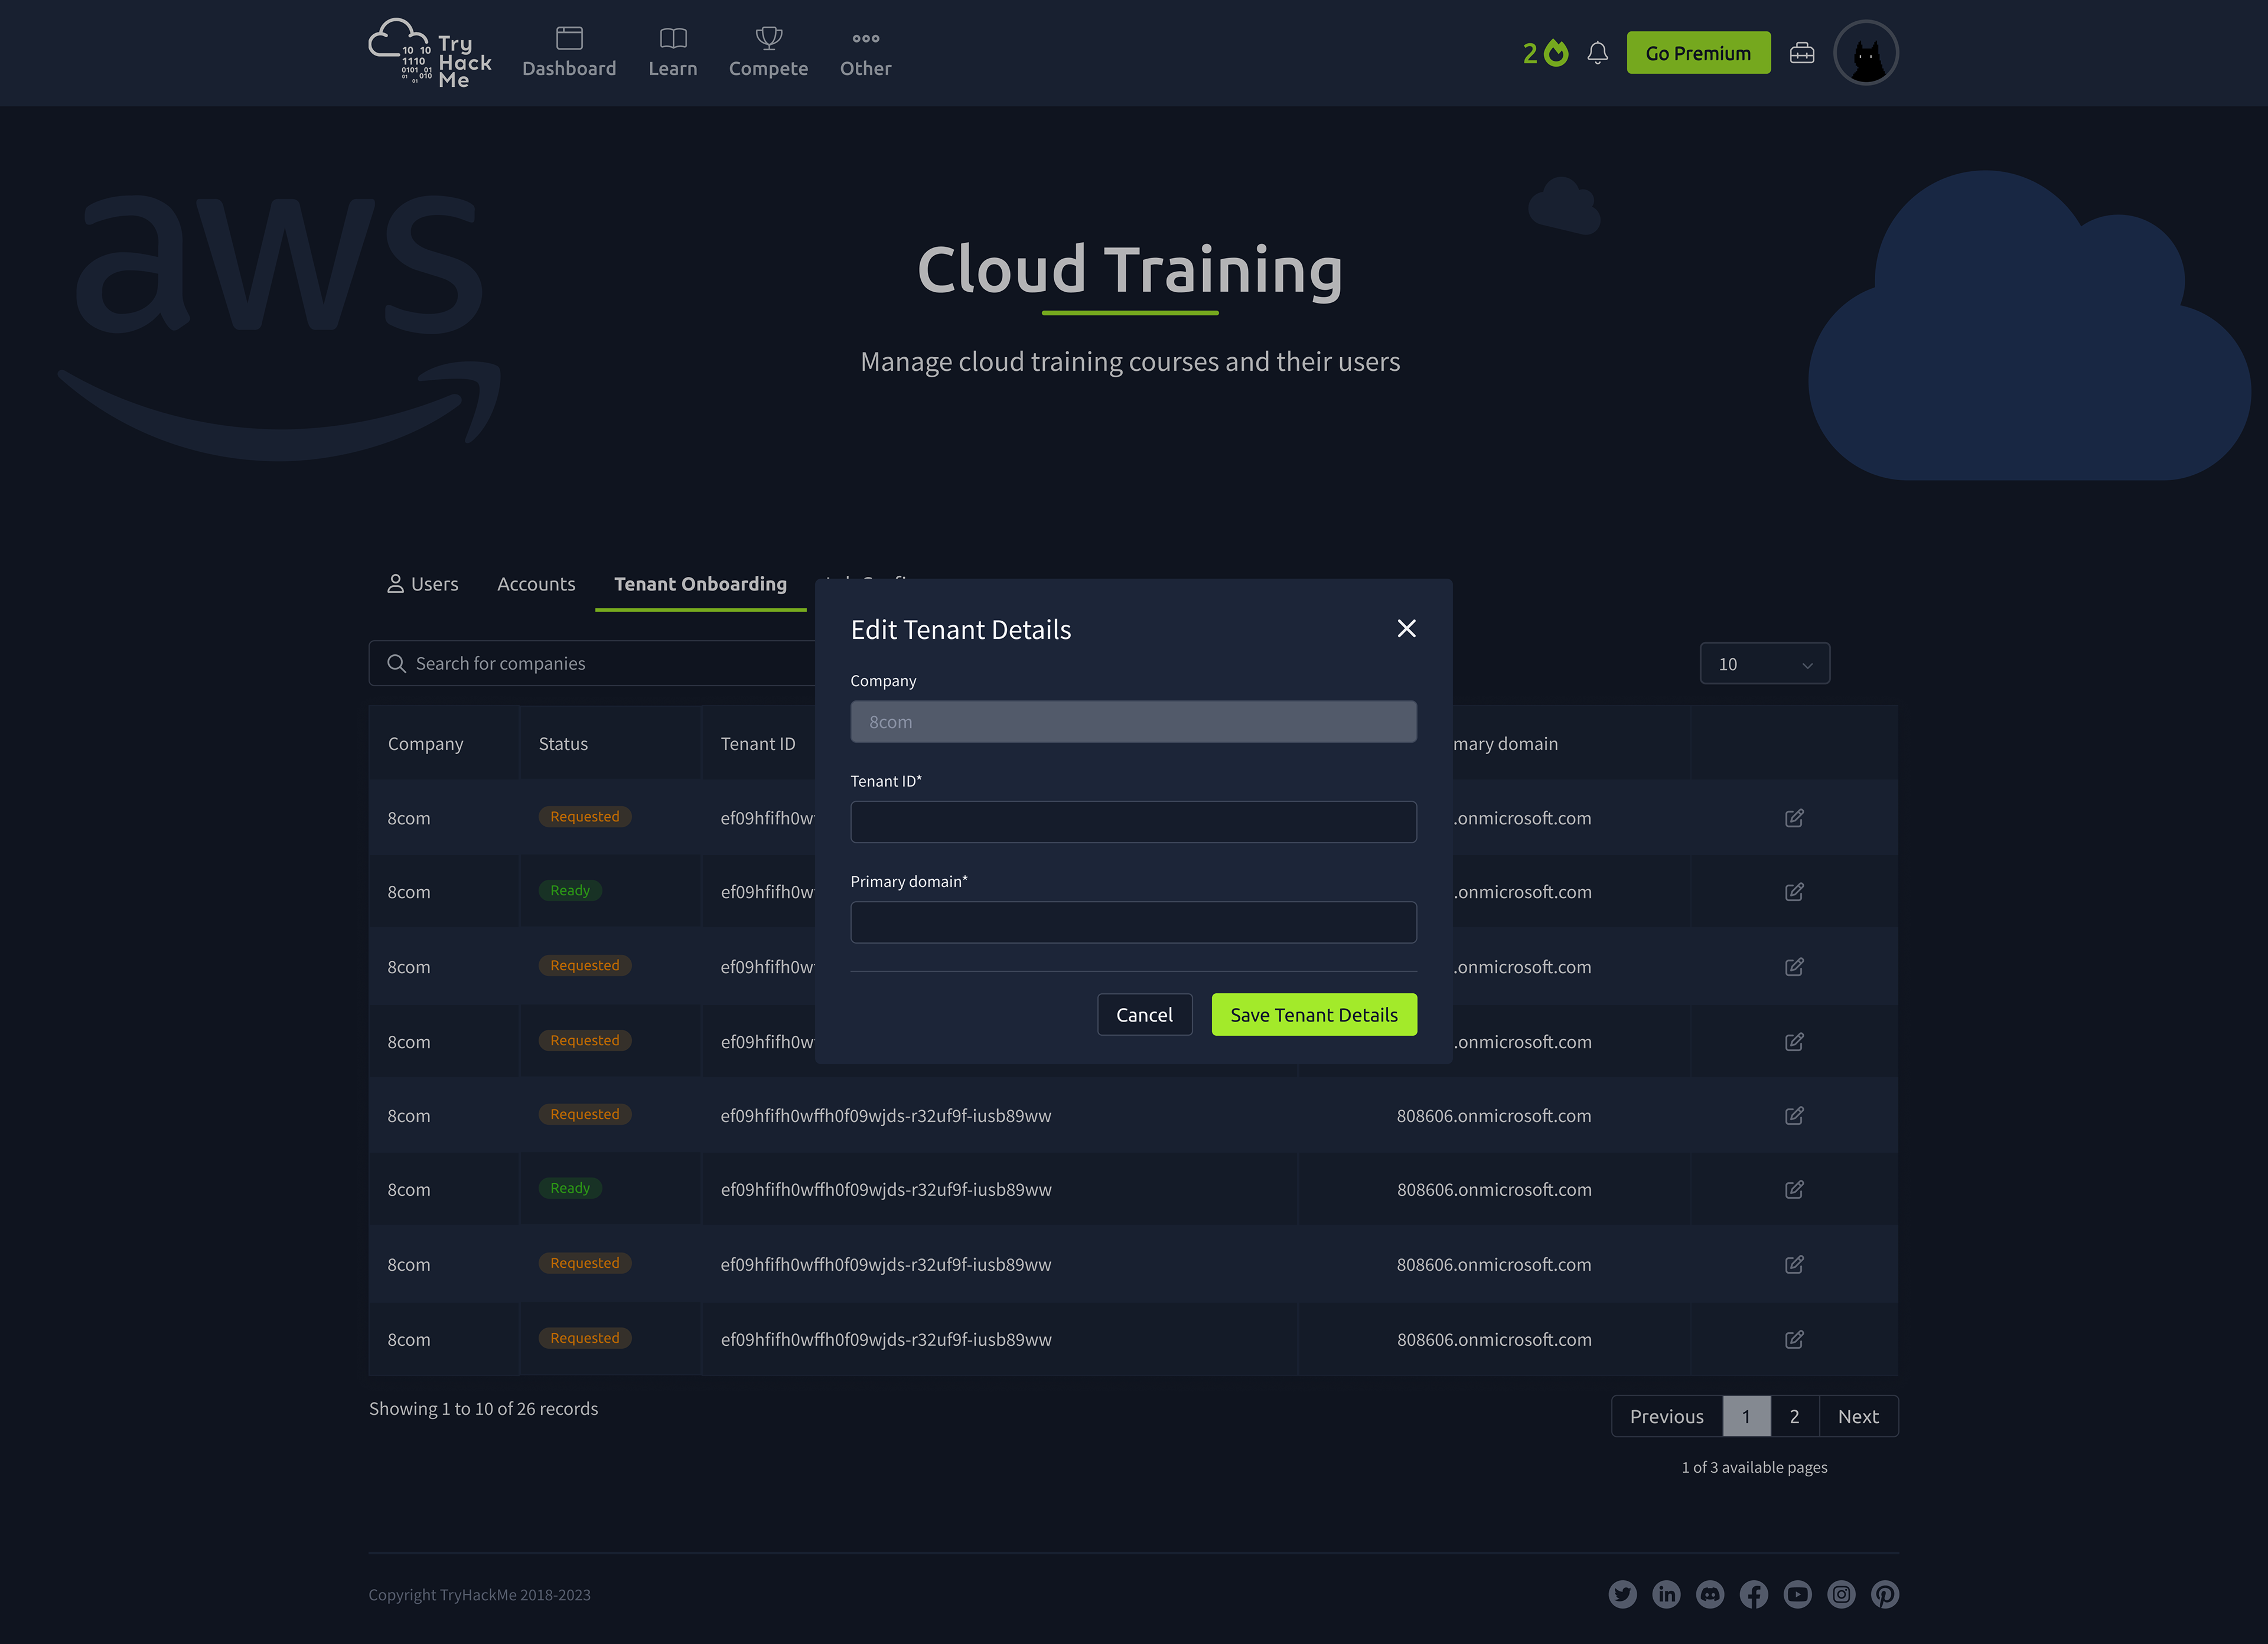
Task: Click the disabled Company field
Action: [1133, 722]
